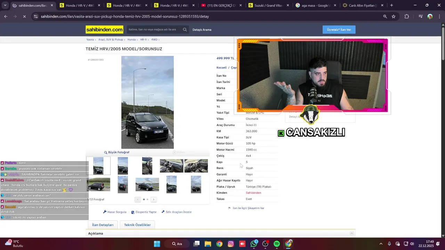The image size is (445, 250).
Task: Select the side view car thumbnail in second row
Action: [147, 184]
